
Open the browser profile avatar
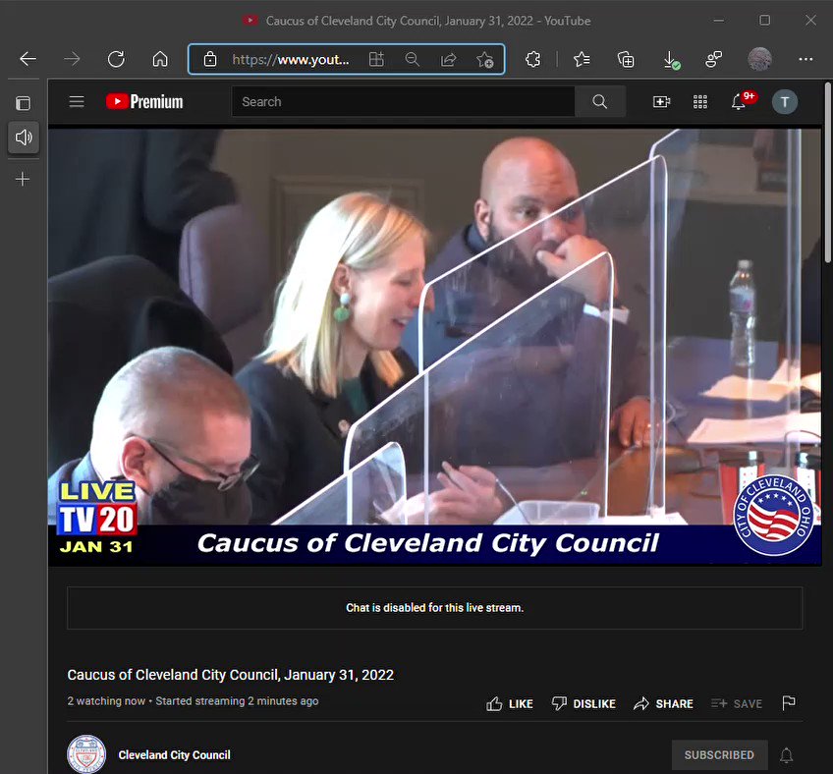(x=759, y=59)
